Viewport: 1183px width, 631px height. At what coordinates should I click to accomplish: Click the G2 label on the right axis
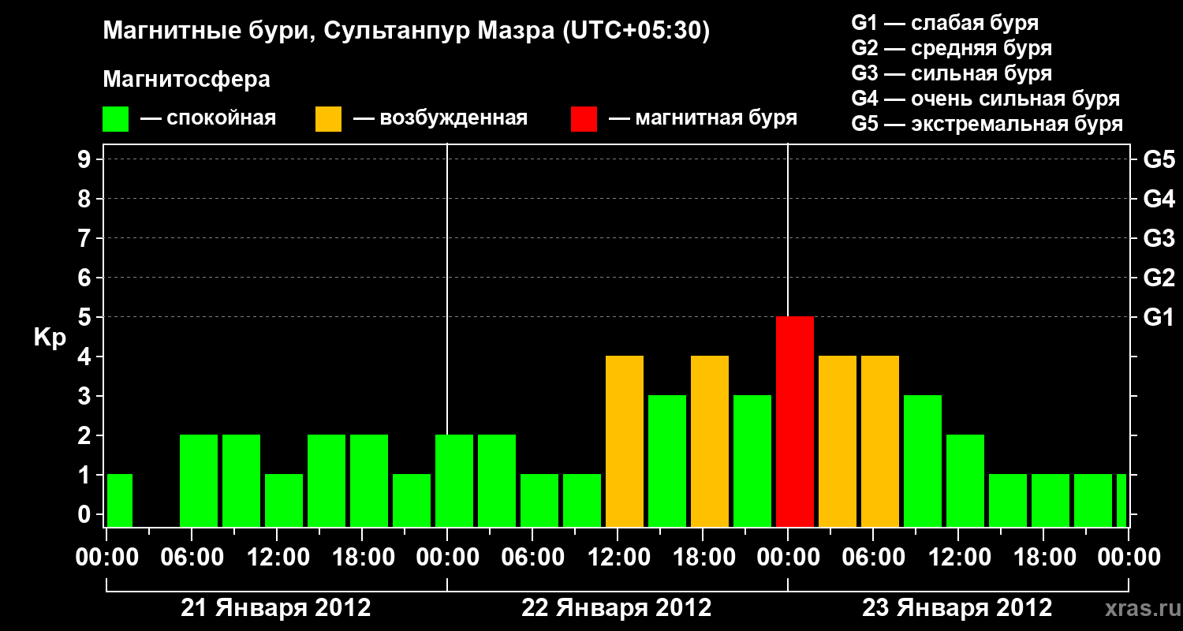coord(1159,278)
